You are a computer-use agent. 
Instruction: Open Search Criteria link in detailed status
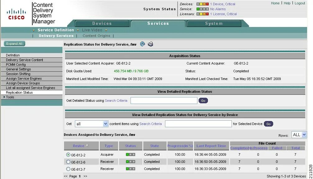tap(116, 101)
